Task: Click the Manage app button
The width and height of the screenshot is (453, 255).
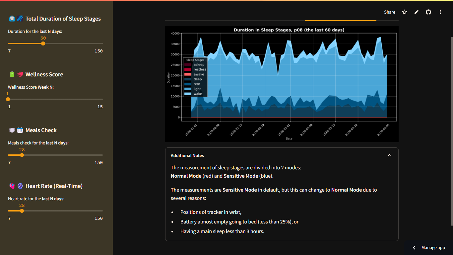Action: [x=429, y=248]
